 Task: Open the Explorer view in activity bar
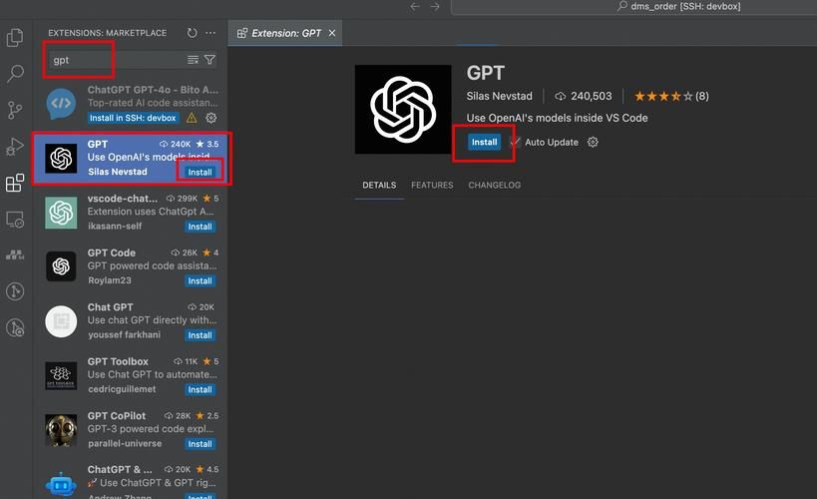click(15, 38)
